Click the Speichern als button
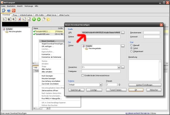Image resolution: width=170 pixels, height=115 pixels. (76, 90)
